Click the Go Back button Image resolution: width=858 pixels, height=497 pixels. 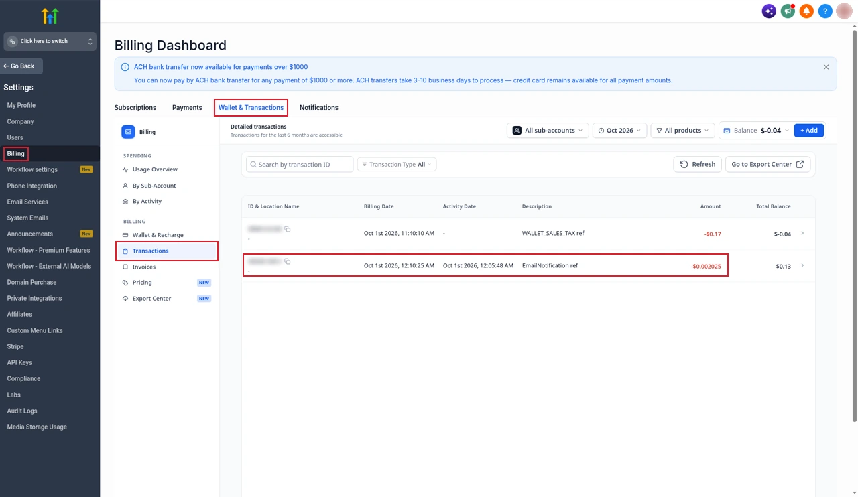click(21, 66)
